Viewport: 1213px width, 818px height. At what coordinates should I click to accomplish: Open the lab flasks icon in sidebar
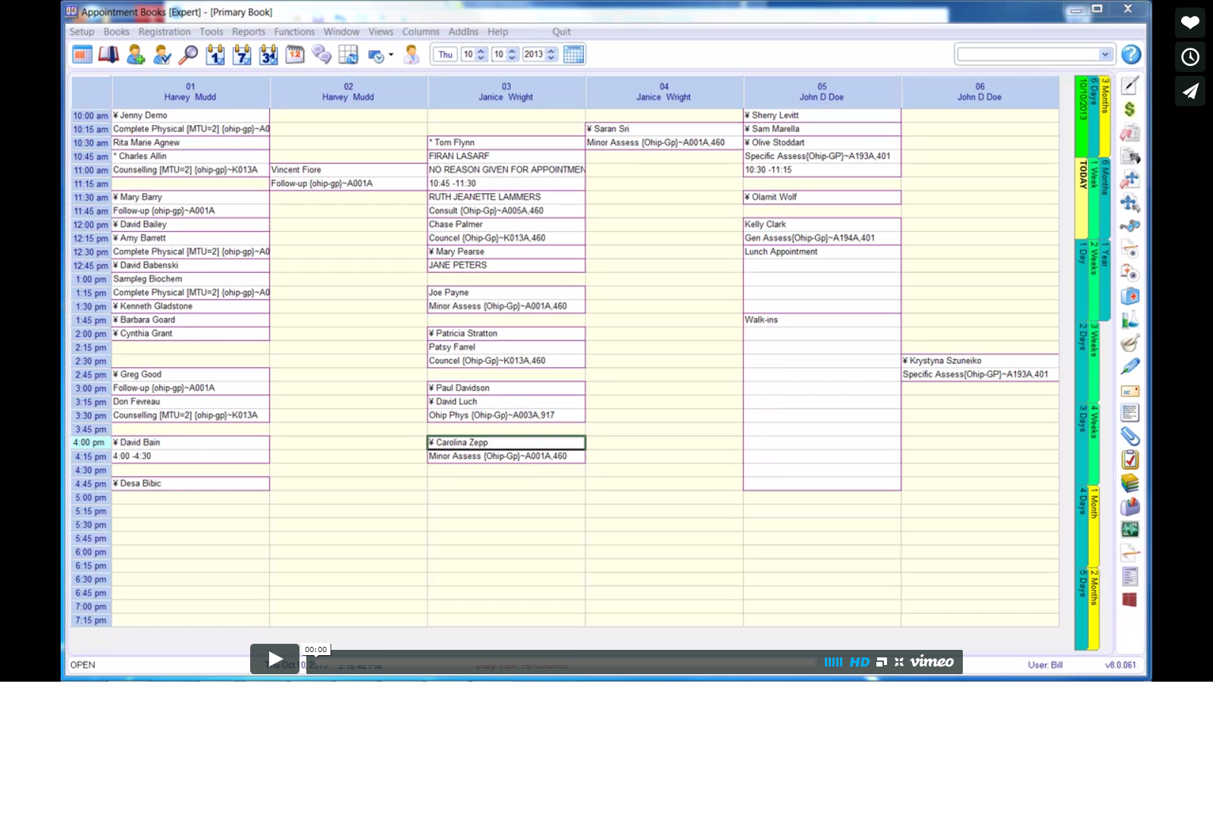(1130, 320)
